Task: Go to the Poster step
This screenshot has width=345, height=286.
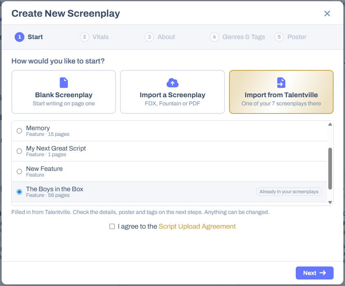Action: (x=290, y=37)
